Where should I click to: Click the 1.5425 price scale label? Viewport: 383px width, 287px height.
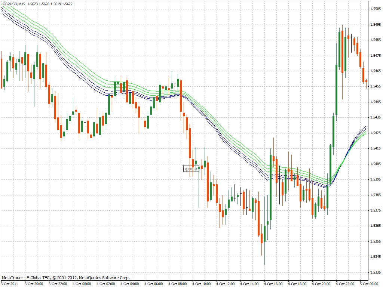pos(376,133)
